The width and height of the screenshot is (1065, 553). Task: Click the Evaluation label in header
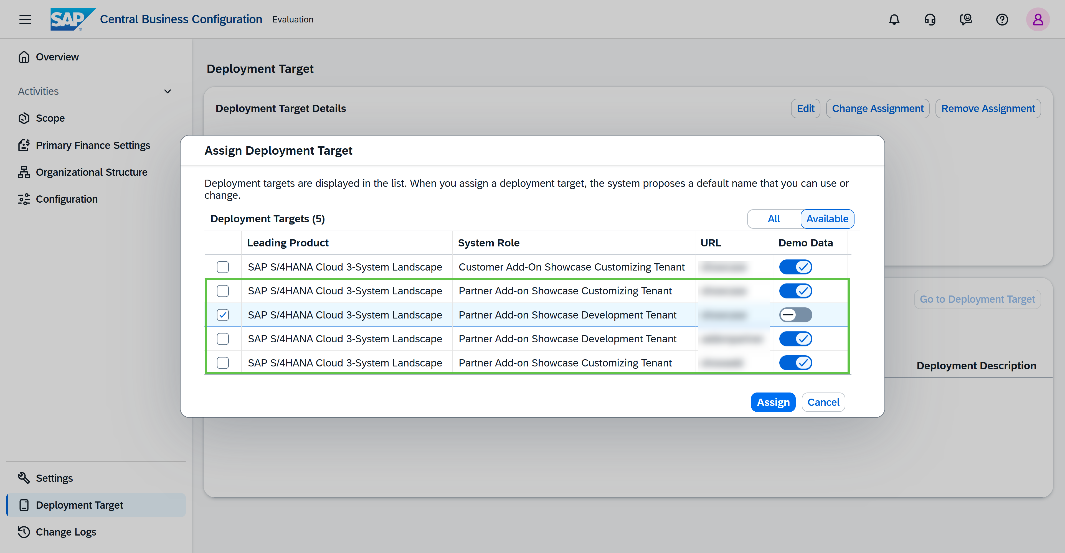click(293, 19)
